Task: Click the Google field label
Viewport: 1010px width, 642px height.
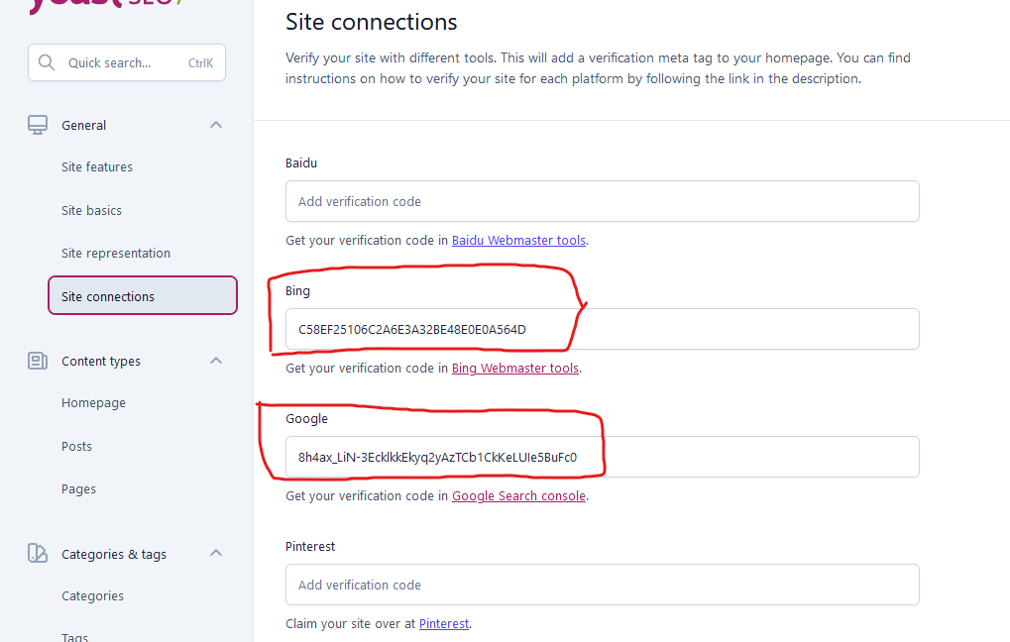Action: [306, 418]
